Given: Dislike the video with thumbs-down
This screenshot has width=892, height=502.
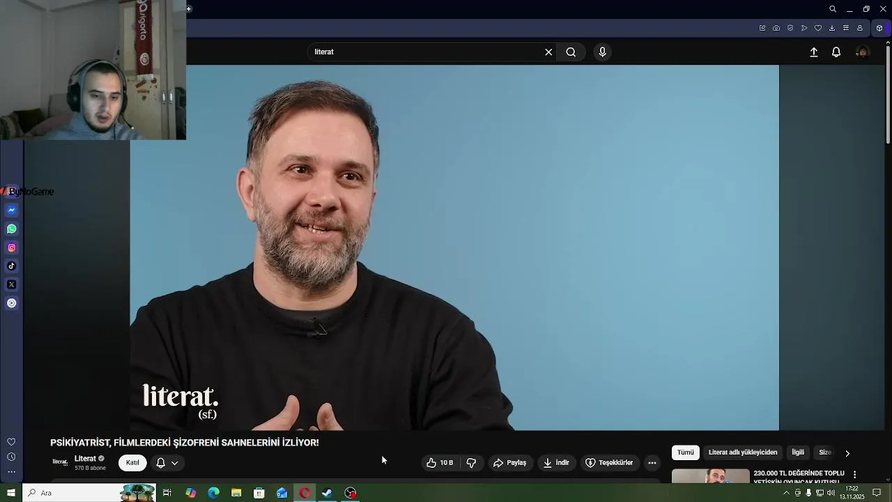Looking at the screenshot, I should tap(471, 463).
